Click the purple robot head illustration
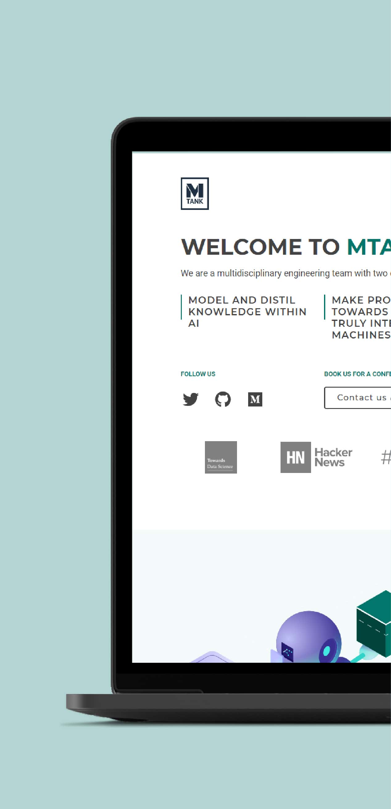391x809 pixels. [x=309, y=637]
